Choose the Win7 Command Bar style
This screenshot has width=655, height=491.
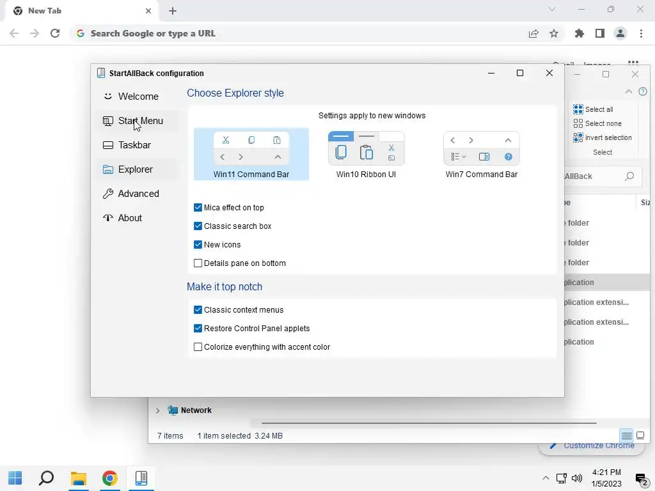481,154
